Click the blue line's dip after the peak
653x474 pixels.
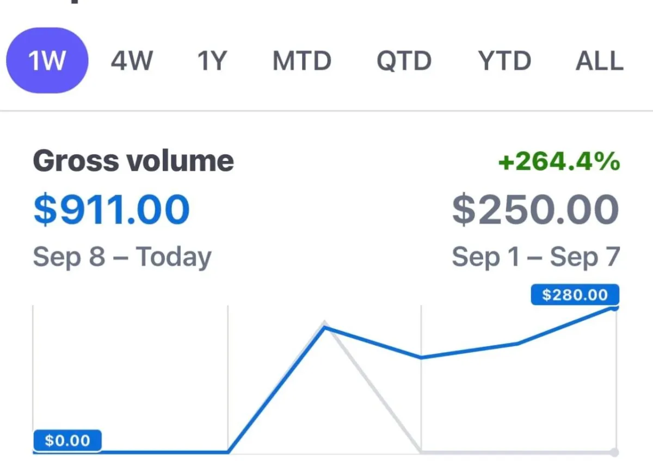click(421, 357)
